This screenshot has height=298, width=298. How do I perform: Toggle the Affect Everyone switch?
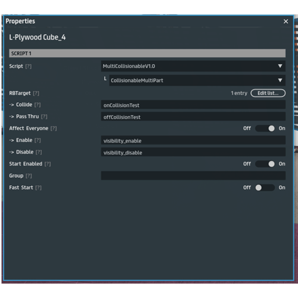(265, 129)
